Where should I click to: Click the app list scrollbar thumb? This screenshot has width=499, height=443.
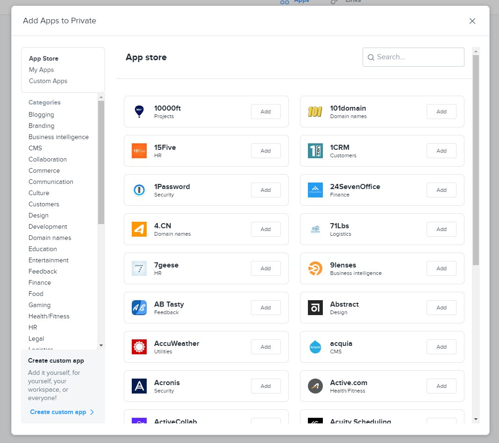coord(476,159)
